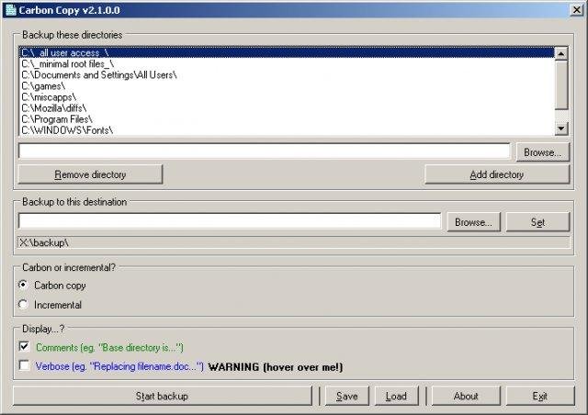Click the Set destination button
This screenshot has height=415, width=588.
(x=537, y=222)
